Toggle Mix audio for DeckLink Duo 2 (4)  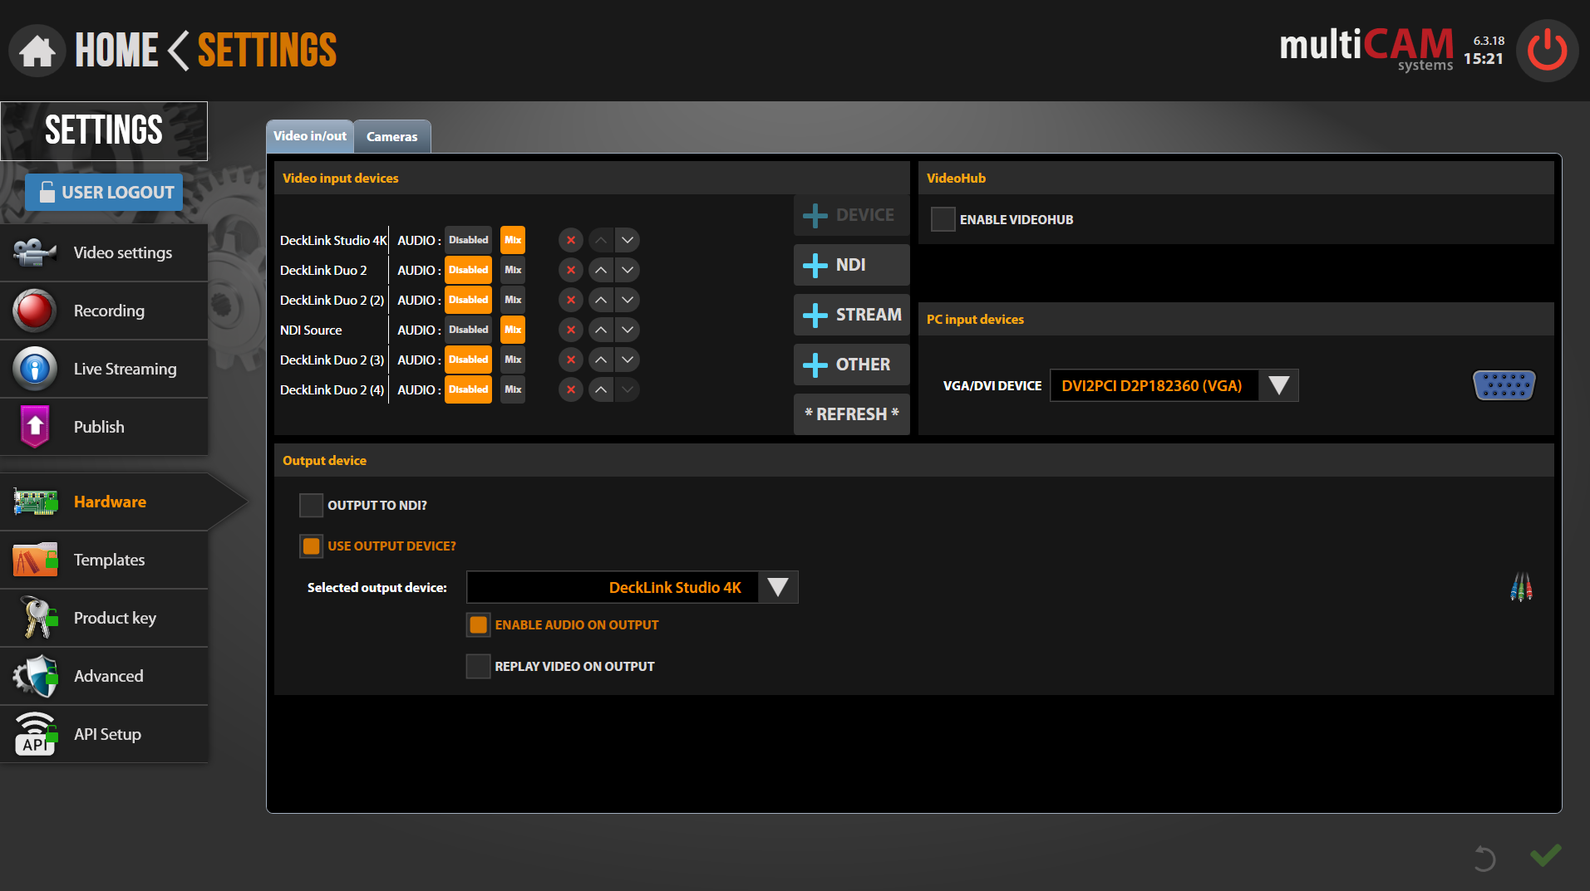513,389
